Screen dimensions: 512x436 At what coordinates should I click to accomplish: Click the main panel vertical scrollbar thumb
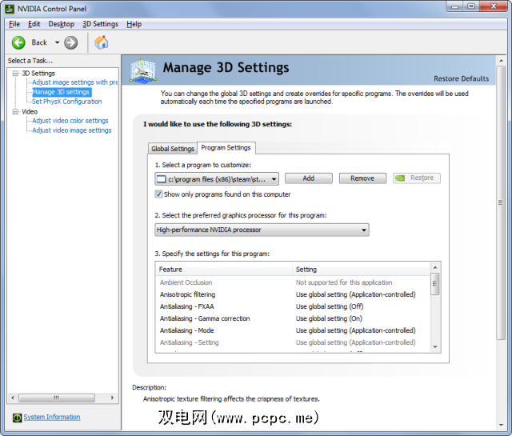(x=501, y=203)
